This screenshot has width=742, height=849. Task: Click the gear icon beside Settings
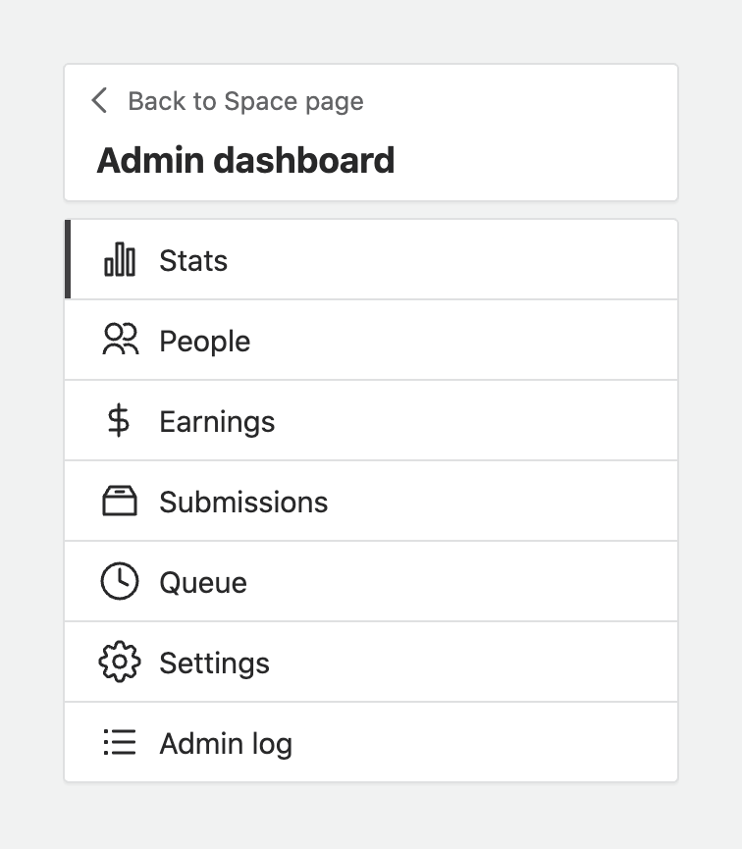click(120, 662)
